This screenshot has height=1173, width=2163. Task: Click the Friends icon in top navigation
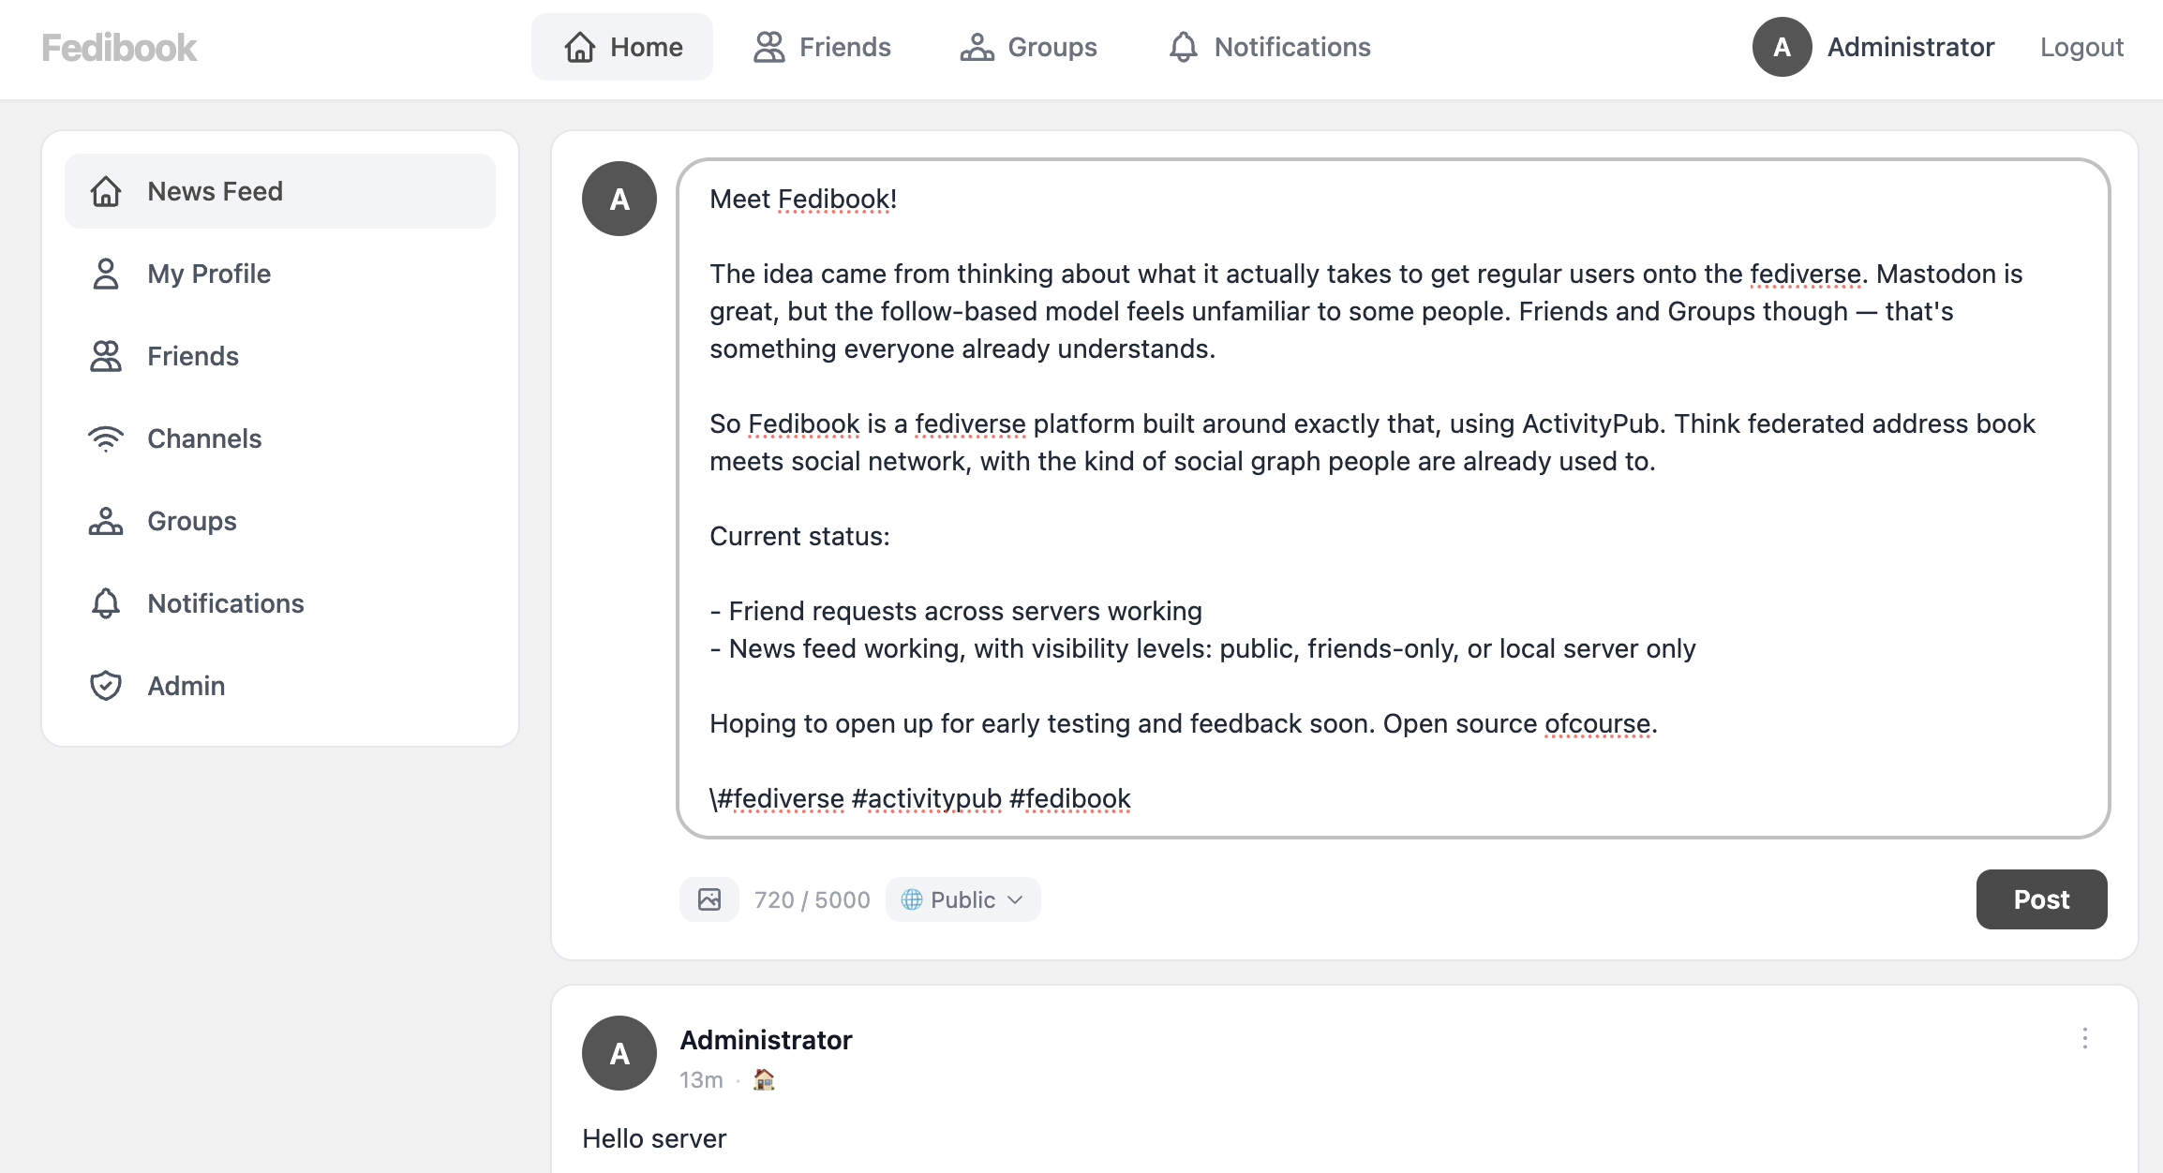coord(769,47)
